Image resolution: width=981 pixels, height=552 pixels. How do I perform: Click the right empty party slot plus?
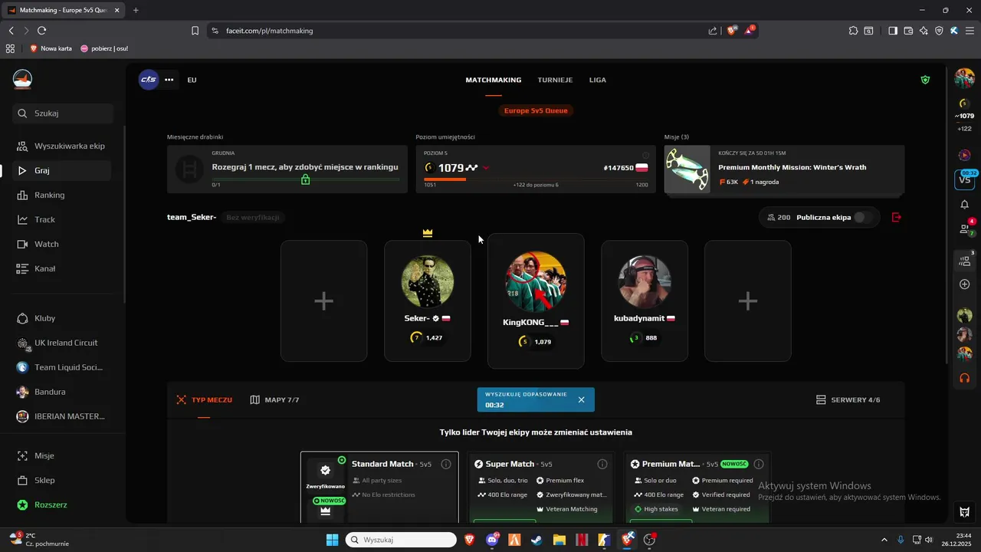pyautogui.click(x=748, y=301)
